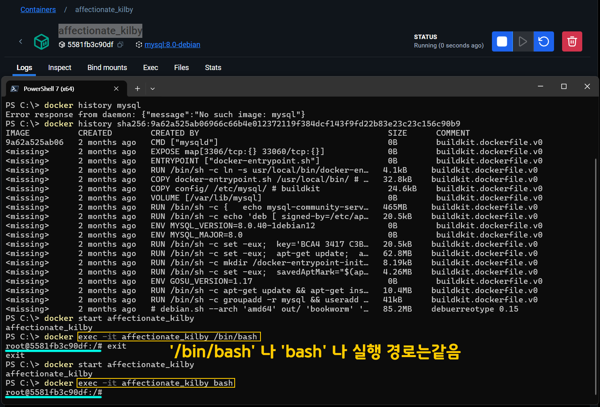
Task: Open the Bind mounts tab
Action: click(x=107, y=68)
